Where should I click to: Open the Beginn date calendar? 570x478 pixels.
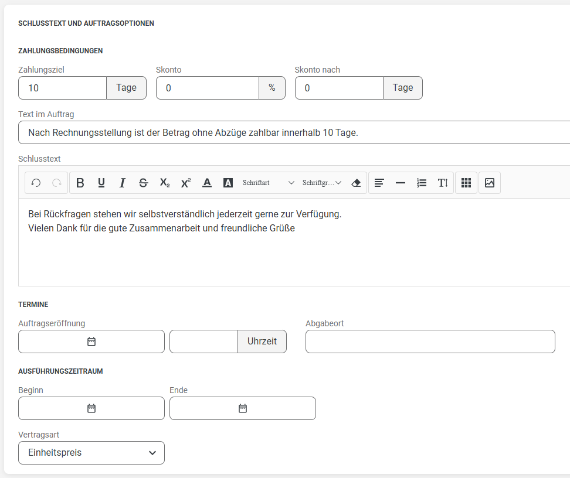(91, 408)
